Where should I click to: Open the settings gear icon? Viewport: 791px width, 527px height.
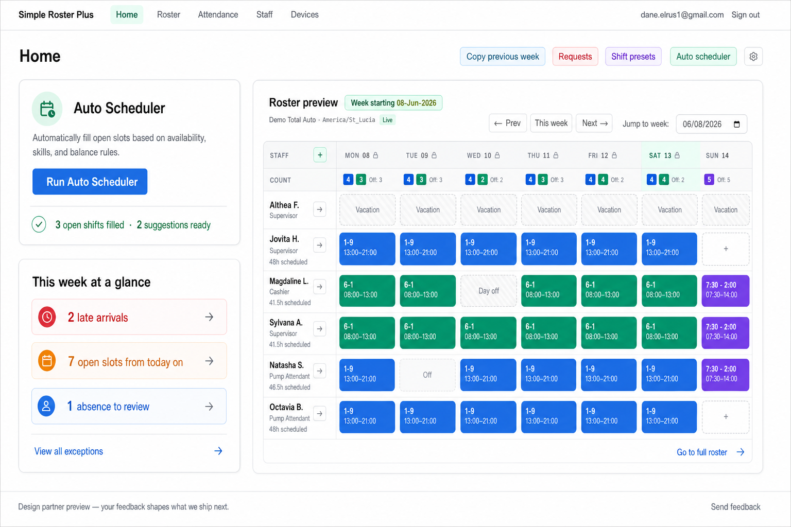click(x=753, y=57)
